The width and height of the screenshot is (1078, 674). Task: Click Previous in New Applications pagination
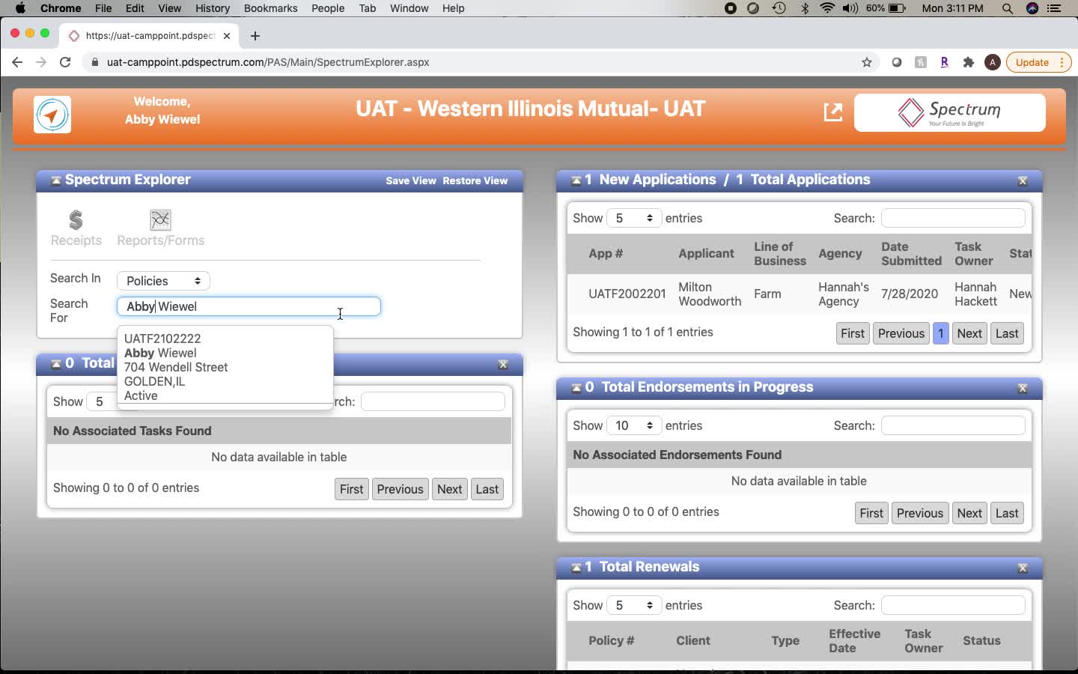901,333
